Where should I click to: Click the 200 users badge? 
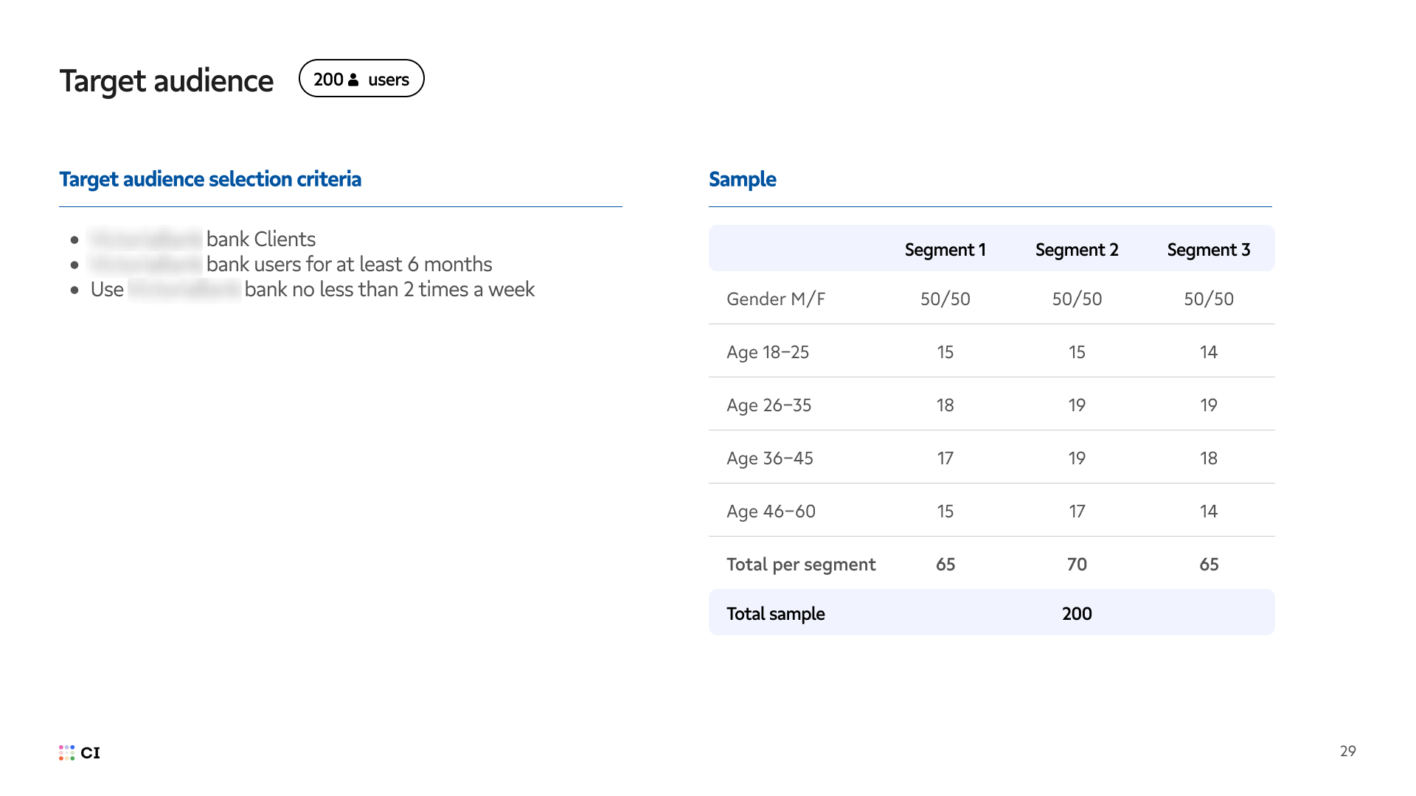[361, 79]
